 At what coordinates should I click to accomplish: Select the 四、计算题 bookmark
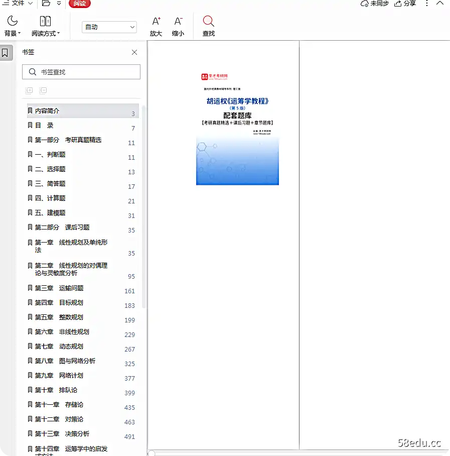pos(83,198)
